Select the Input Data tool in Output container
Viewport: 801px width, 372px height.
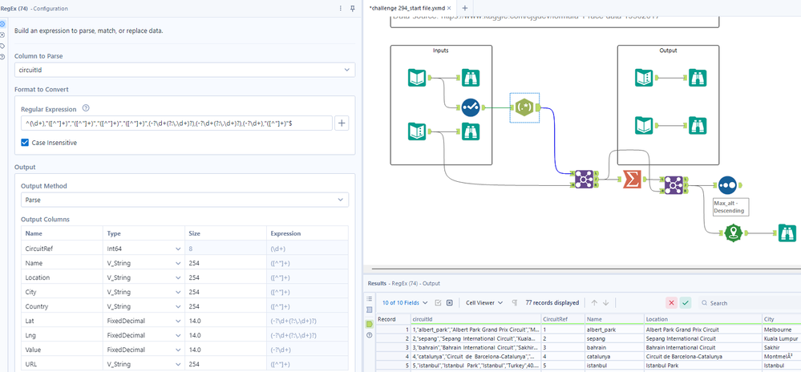tap(644, 125)
